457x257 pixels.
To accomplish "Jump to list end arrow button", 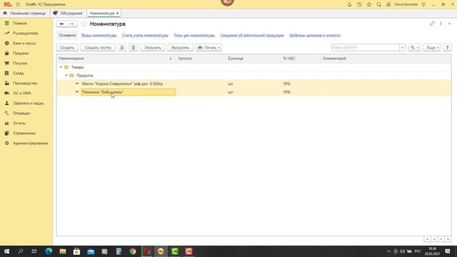I will 448,239.
